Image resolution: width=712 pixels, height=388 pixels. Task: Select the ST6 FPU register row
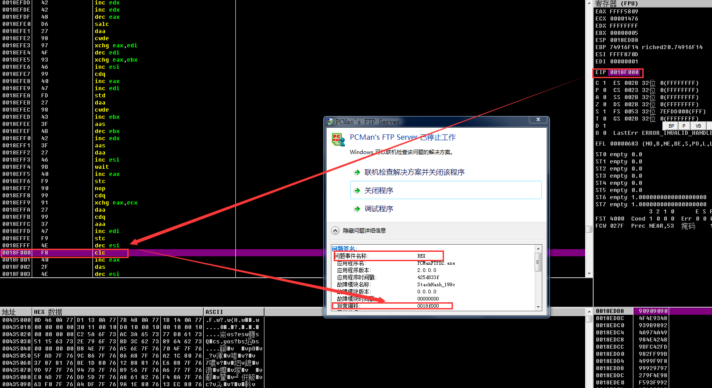click(x=651, y=197)
